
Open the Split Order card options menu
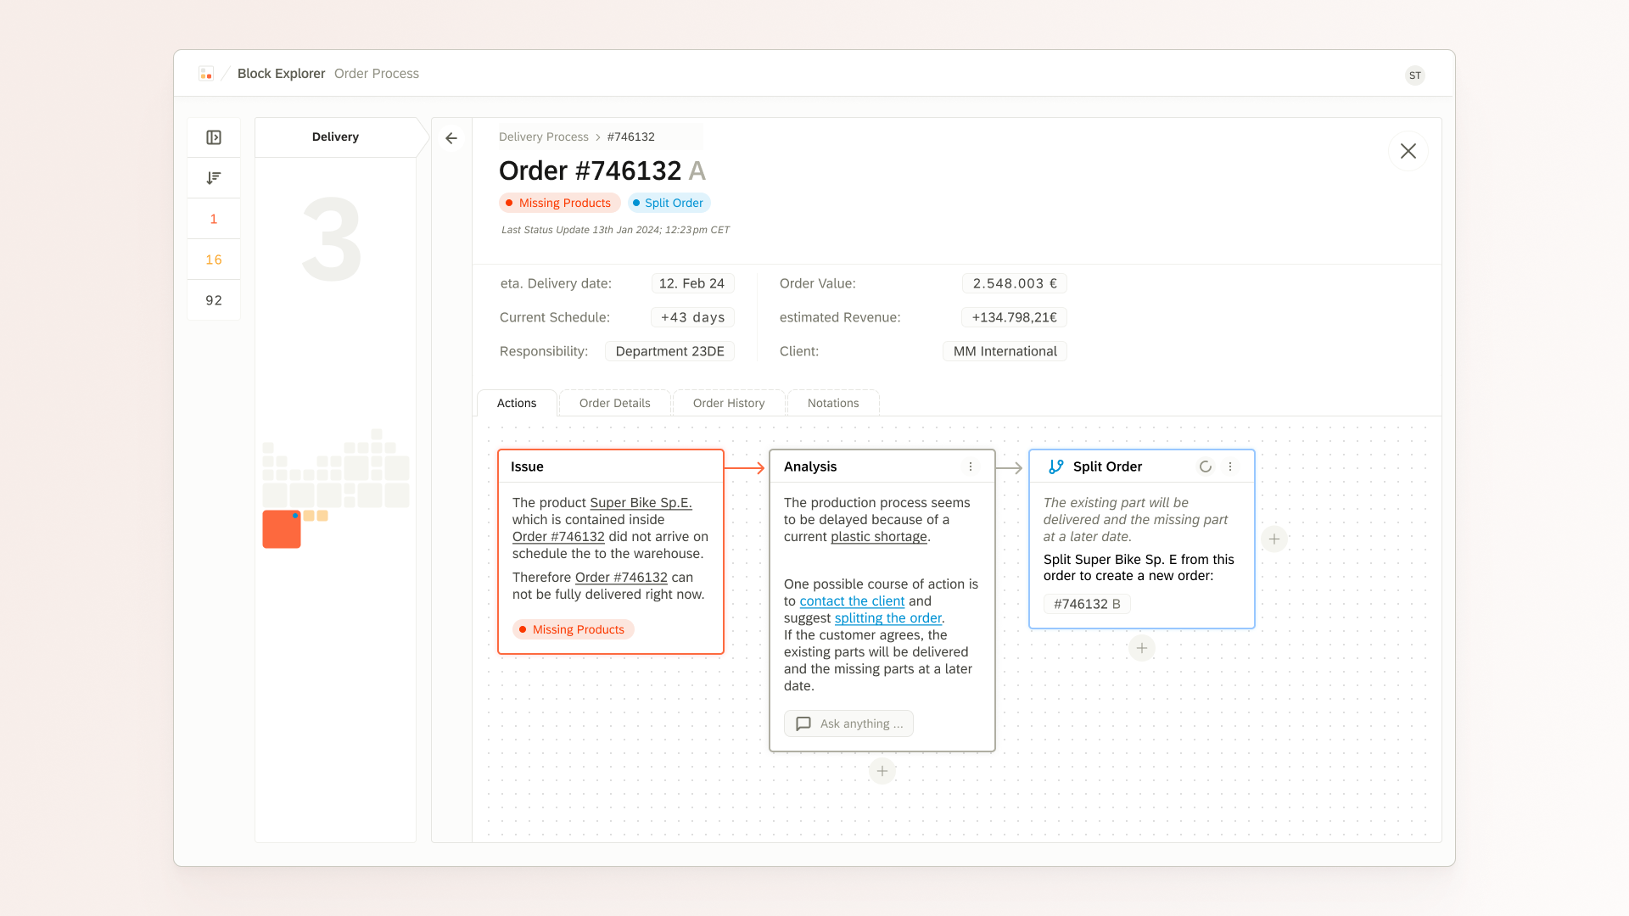tap(1230, 466)
